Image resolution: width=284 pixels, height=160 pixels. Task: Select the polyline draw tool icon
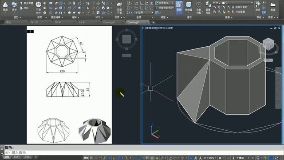[69, 3]
